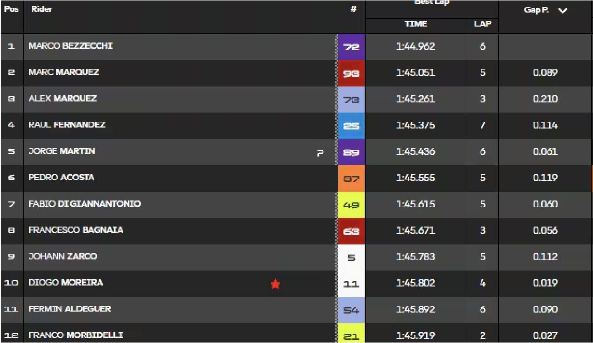
Task: Open the Gap P. dropdown chevron
Action: 562,11
